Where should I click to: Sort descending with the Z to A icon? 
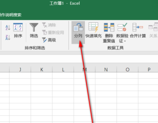click(8, 38)
